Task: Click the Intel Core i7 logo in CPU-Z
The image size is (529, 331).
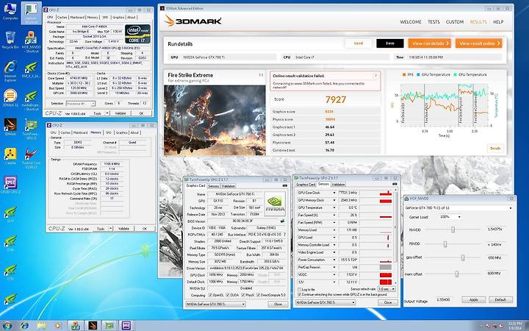Action: pyautogui.click(x=137, y=34)
